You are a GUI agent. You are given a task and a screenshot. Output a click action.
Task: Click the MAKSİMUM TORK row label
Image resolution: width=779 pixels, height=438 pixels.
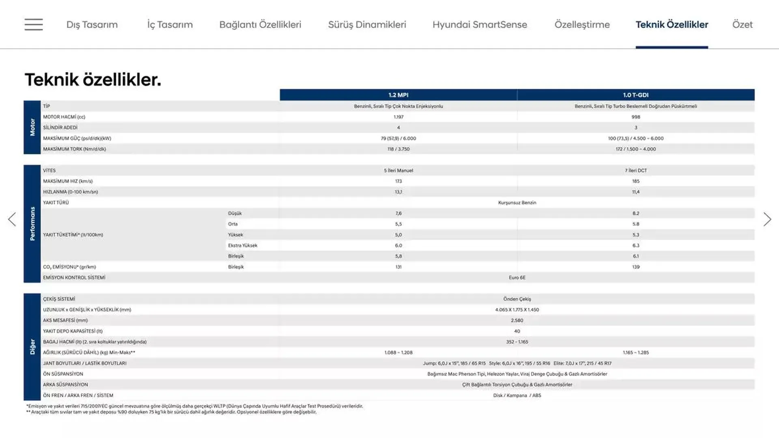pos(74,149)
